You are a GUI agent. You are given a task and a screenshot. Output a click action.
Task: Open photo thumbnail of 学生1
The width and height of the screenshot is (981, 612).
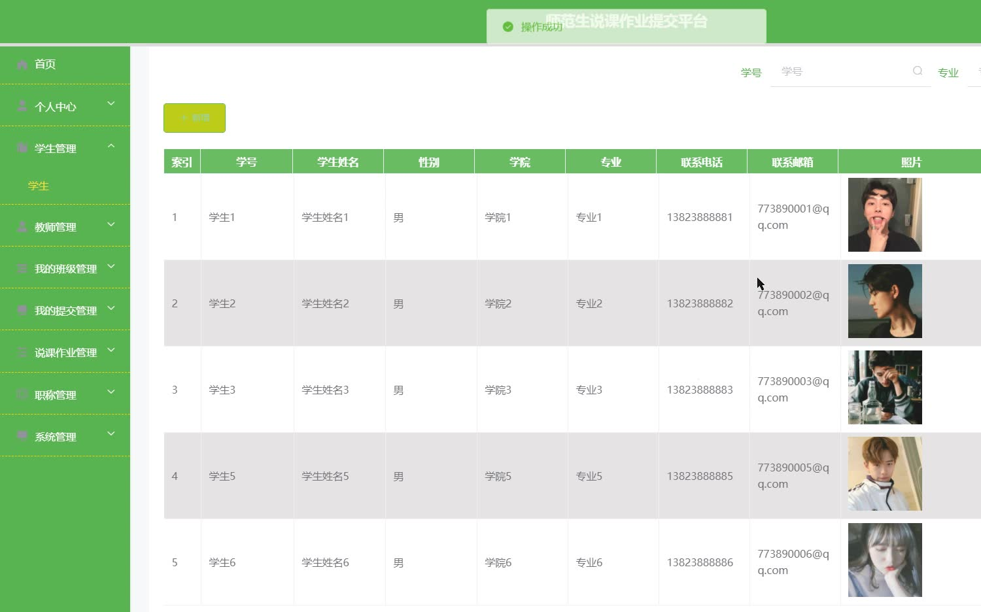pos(885,214)
